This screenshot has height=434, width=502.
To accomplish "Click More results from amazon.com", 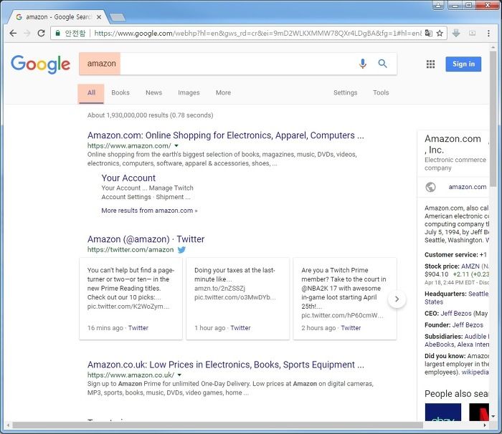I will (149, 211).
